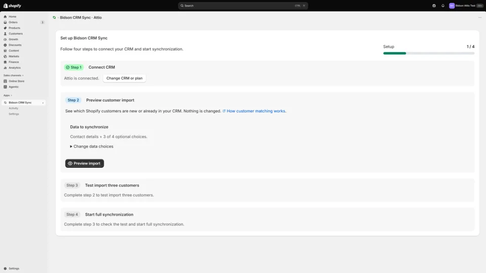Open Activity under Bidson CRM Sync
This screenshot has width=486, height=273.
click(x=13, y=108)
